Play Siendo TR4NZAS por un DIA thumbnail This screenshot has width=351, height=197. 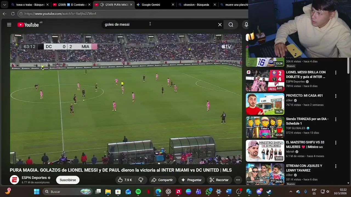[265, 127]
